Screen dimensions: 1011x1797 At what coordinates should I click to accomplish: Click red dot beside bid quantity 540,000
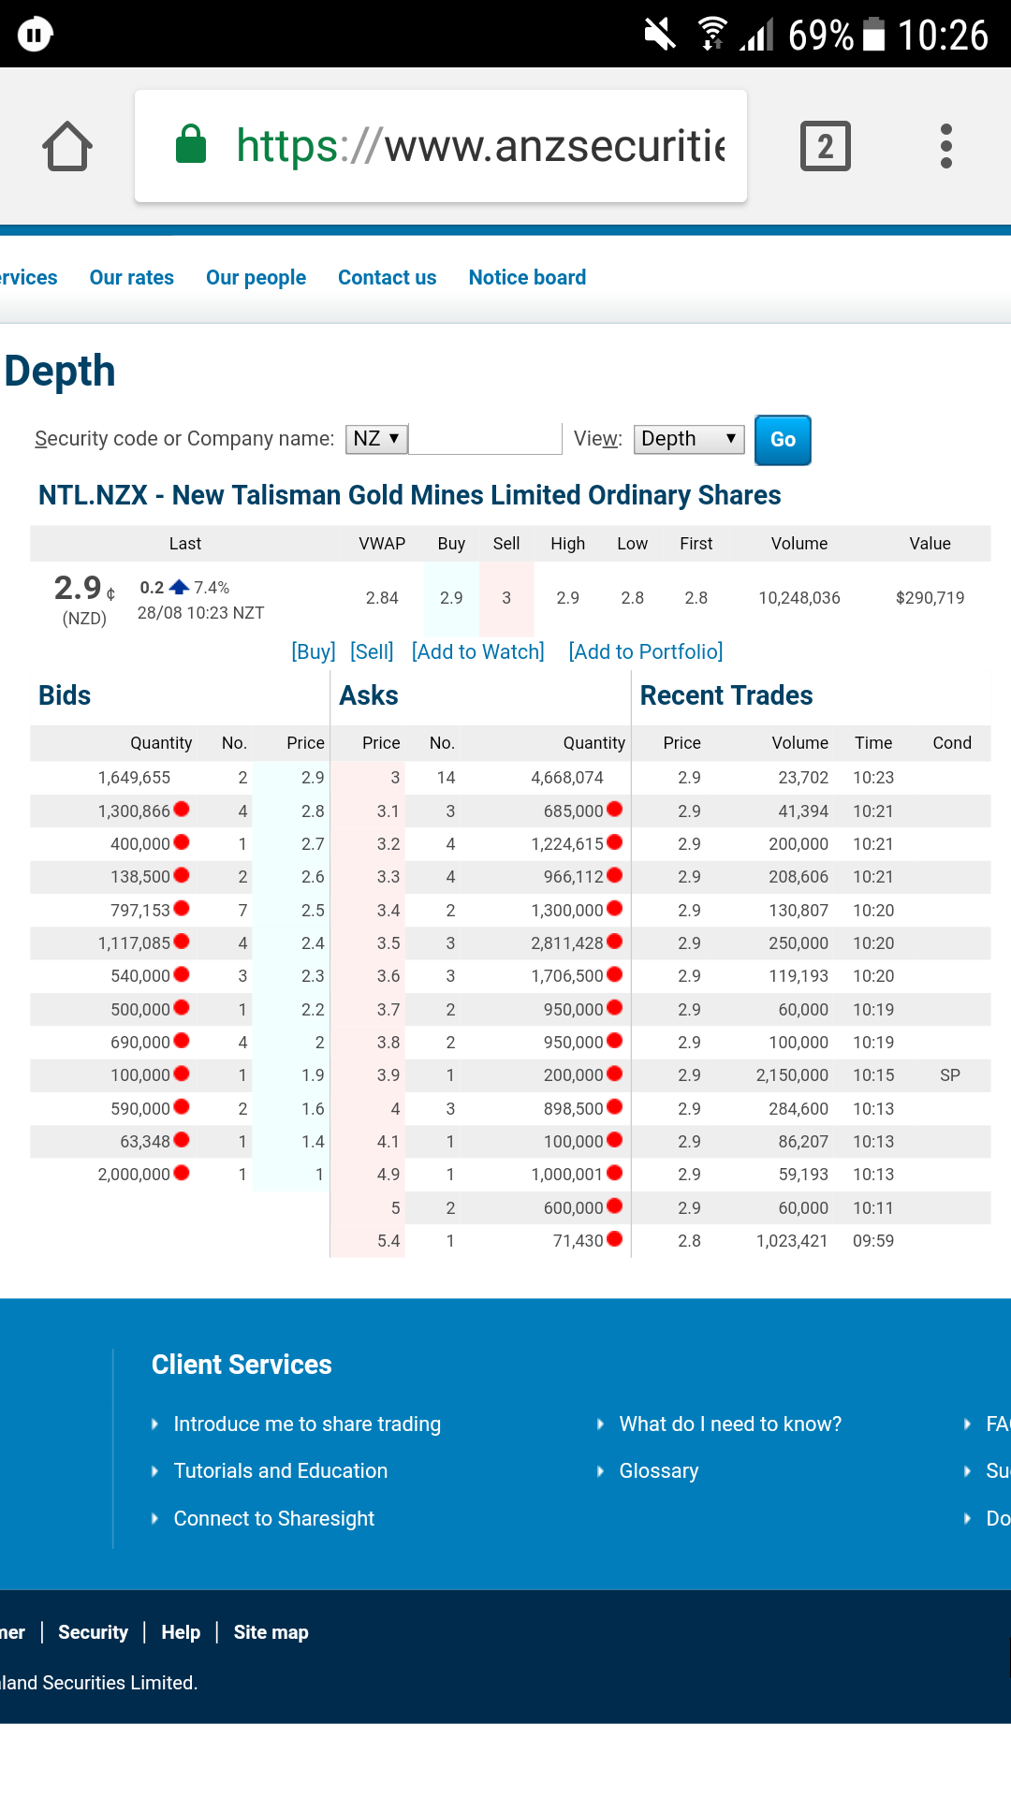coord(182,974)
